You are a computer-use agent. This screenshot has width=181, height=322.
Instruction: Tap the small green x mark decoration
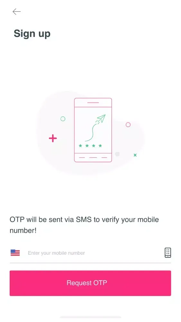click(x=135, y=155)
